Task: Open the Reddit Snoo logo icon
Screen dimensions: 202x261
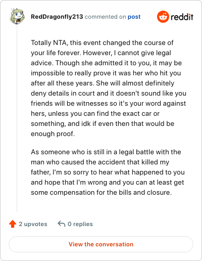Action: [163, 17]
